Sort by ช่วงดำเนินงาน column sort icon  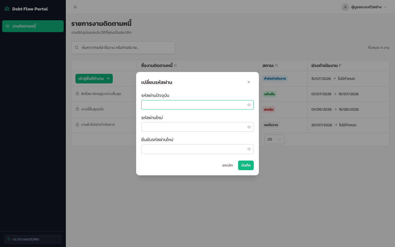(x=340, y=65)
